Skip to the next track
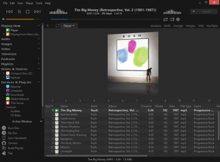This screenshot has height=162, width=220. (x=37, y=12)
